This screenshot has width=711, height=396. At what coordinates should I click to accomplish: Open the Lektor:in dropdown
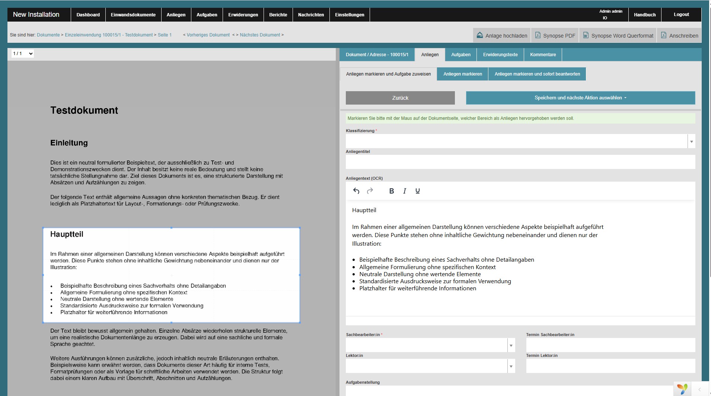[511, 366]
